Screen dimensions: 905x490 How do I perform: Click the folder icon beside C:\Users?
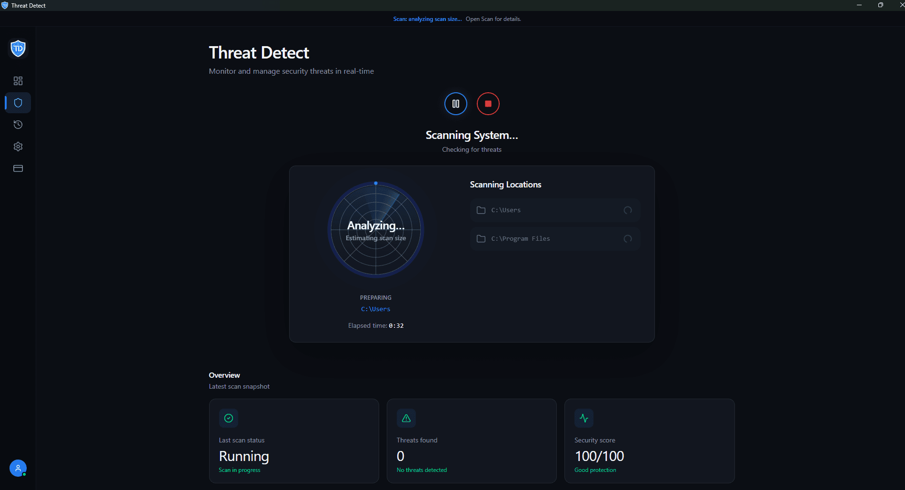[x=481, y=210]
